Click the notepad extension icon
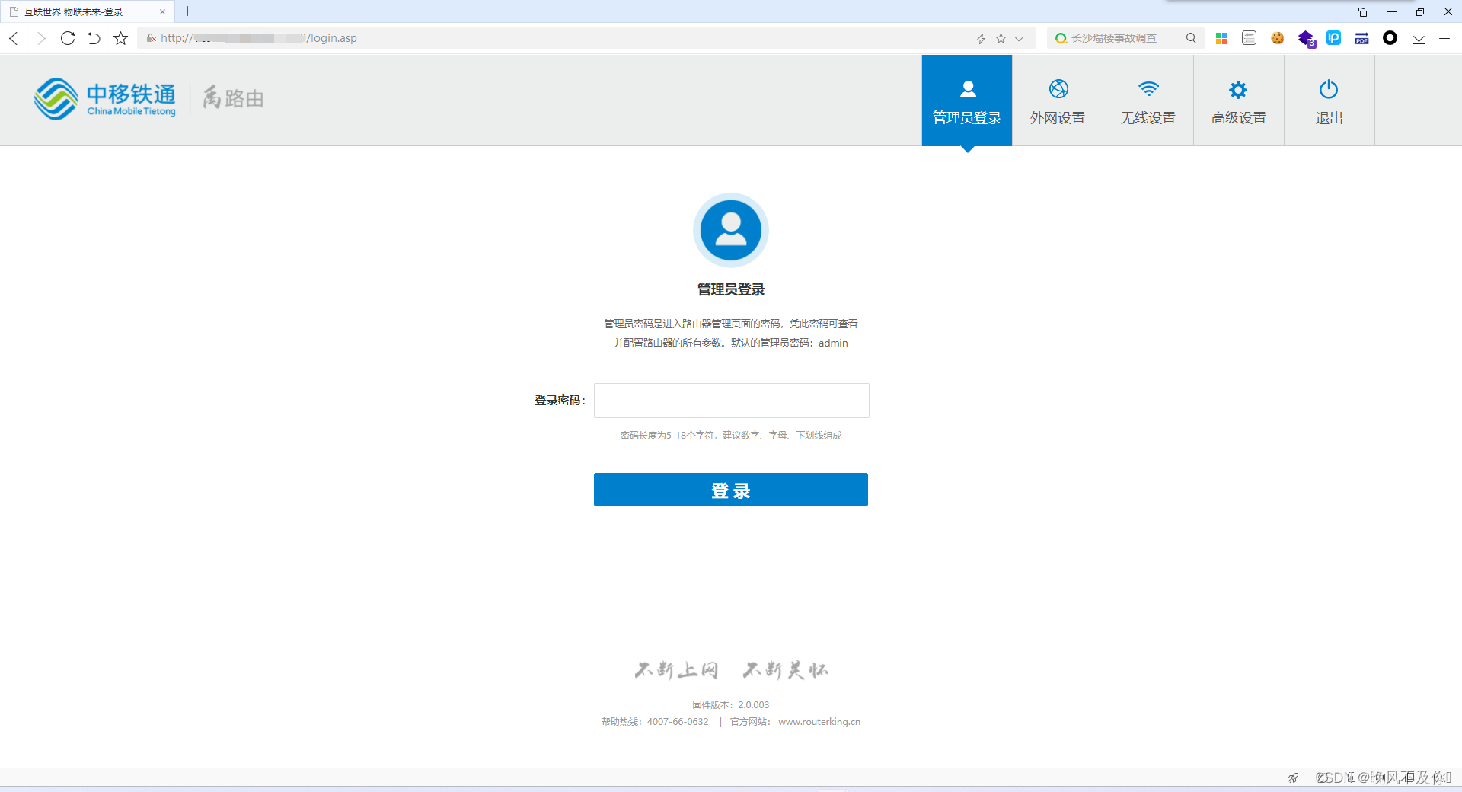Viewport: 1462px width, 792px height. click(x=1249, y=38)
